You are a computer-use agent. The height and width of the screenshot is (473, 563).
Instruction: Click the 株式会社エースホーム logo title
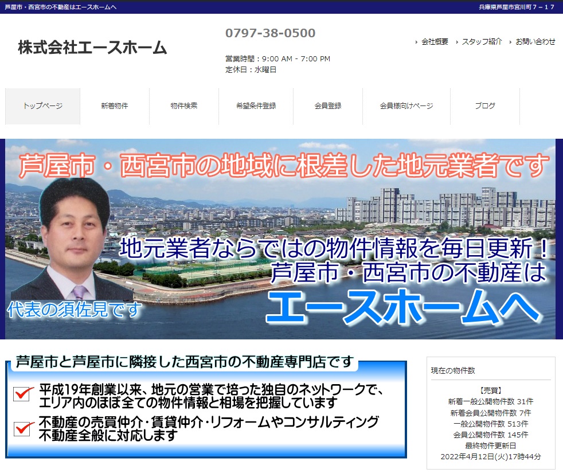pyautogui.click(x=93, y=48)
